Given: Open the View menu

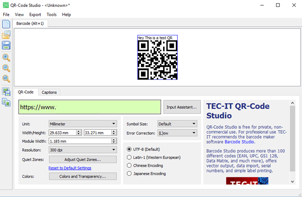Looking at the screenshot, I should pos(19,15).
